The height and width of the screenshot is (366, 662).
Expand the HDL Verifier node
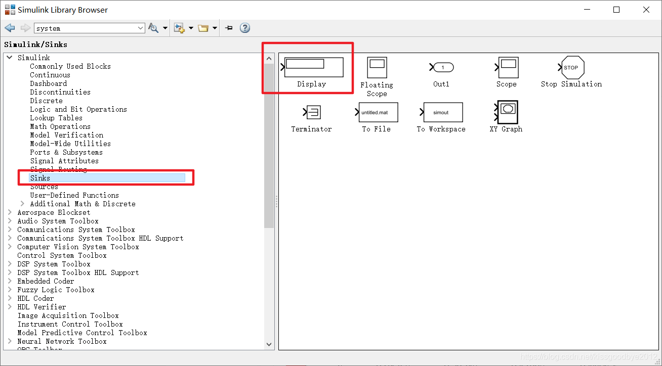[x=10, y=307]
